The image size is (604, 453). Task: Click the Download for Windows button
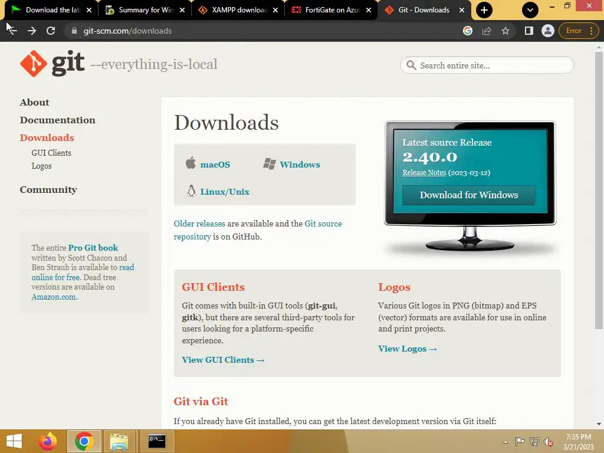click(468, 195)
